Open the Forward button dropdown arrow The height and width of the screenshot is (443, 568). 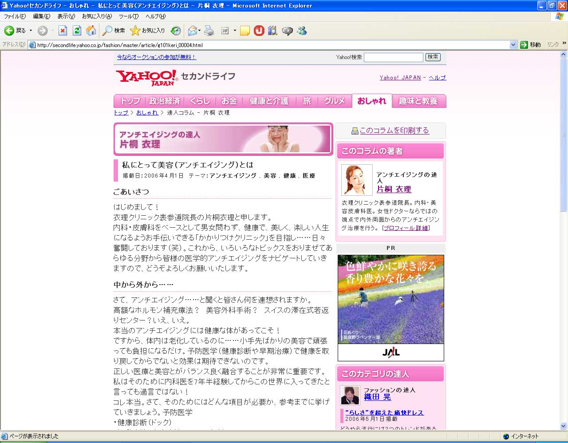52,31
